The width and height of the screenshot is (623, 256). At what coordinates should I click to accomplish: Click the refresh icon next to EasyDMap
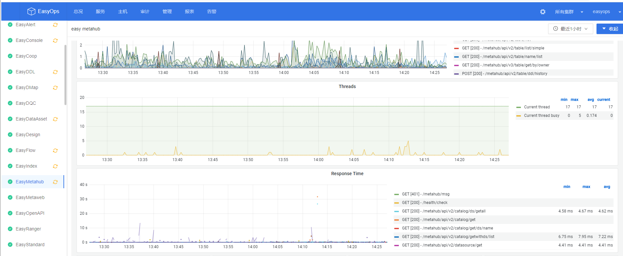pyautogui.click(x=55, y=88)
